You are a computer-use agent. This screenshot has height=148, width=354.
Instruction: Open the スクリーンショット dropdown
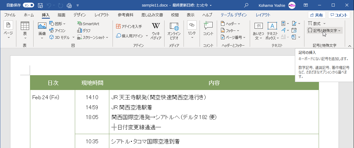click(x=93, y=37)
